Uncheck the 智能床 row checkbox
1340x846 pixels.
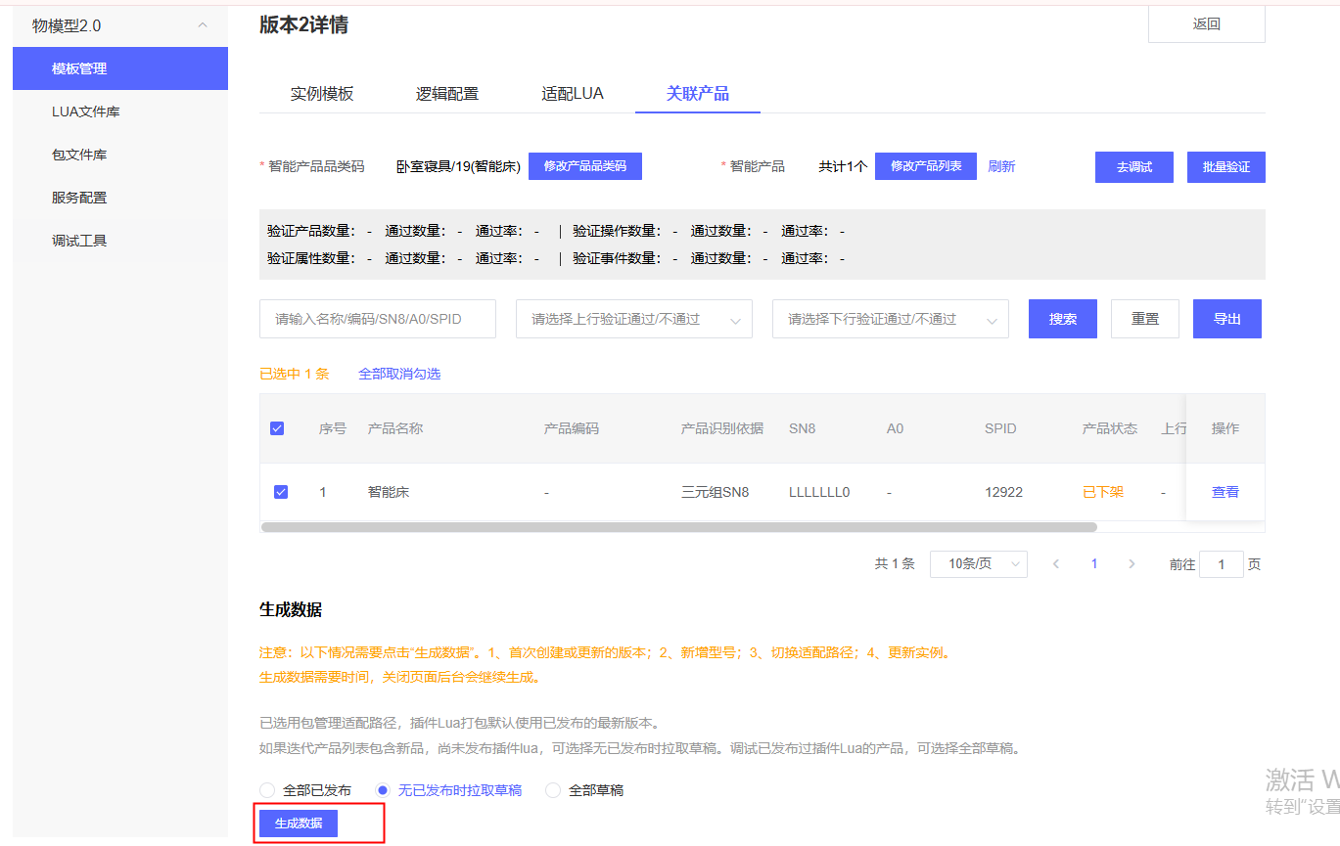click(281, 492)
